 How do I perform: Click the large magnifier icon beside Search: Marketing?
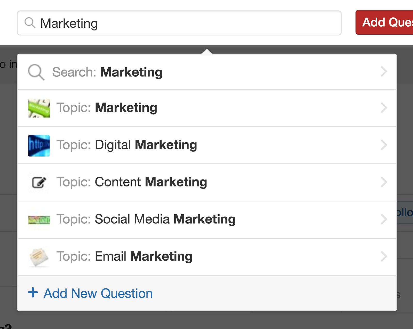(x=36, y=72)
